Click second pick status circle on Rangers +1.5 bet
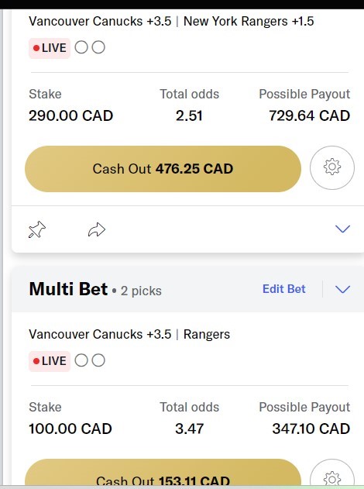The image size is (364, 489). pos(98,47)
